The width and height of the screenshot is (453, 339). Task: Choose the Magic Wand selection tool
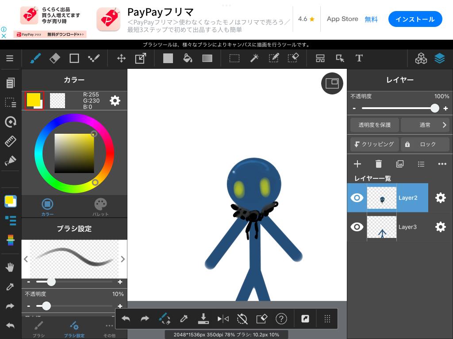[x=254, y=58]
